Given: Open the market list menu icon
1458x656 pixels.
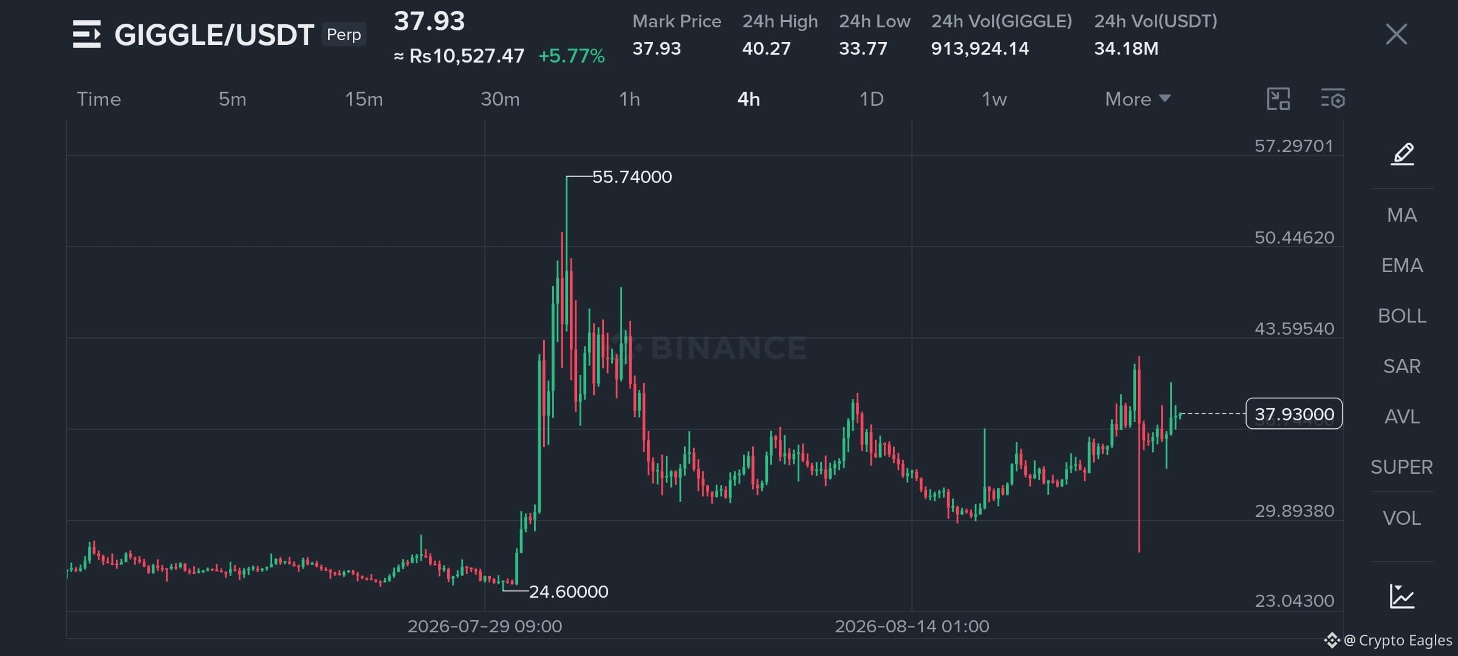Looking at the screenshot, I should tap(86, 34).
